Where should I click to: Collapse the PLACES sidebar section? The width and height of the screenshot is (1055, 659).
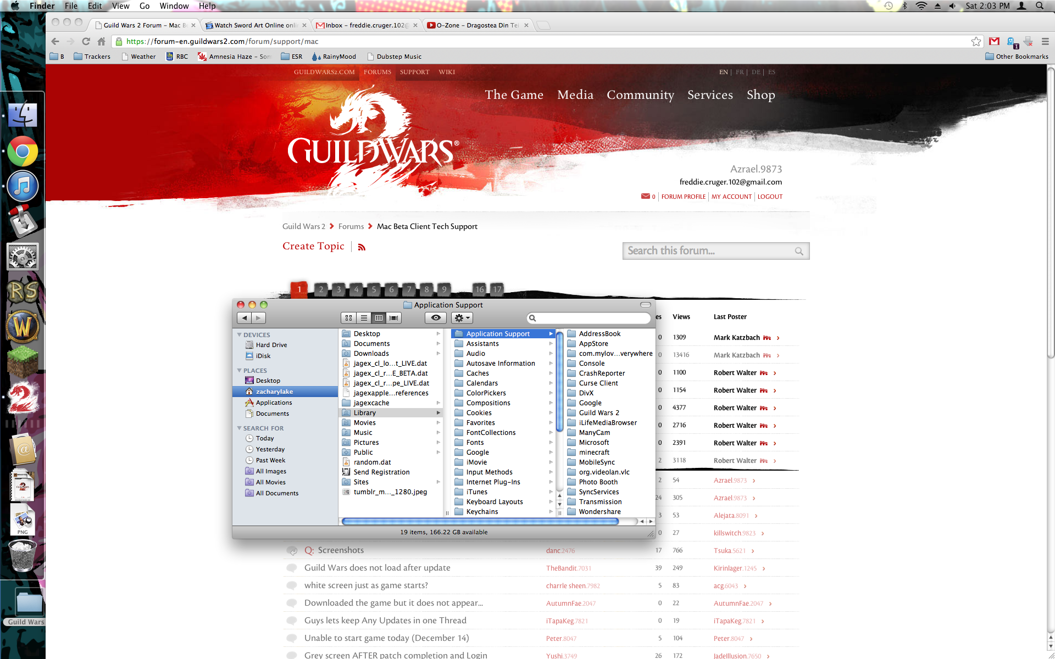tap(239, 371)
